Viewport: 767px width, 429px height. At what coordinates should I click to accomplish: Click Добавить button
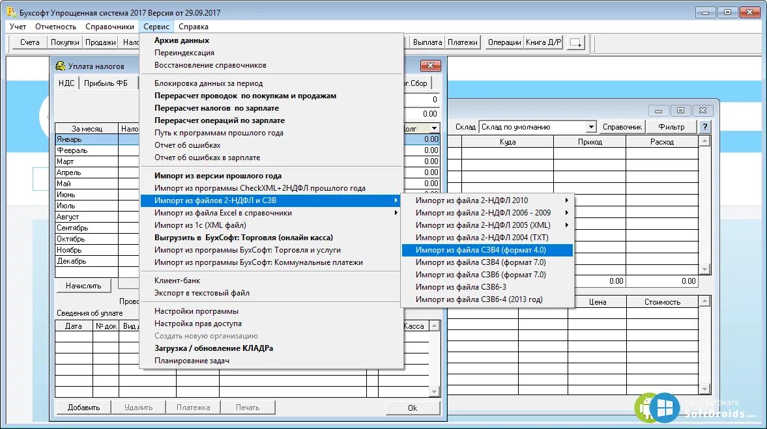83,408
